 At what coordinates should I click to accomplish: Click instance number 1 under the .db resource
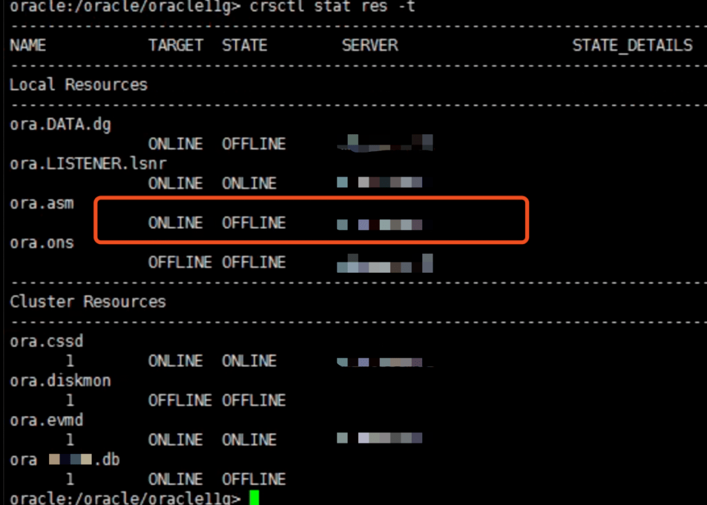point(70,479)
